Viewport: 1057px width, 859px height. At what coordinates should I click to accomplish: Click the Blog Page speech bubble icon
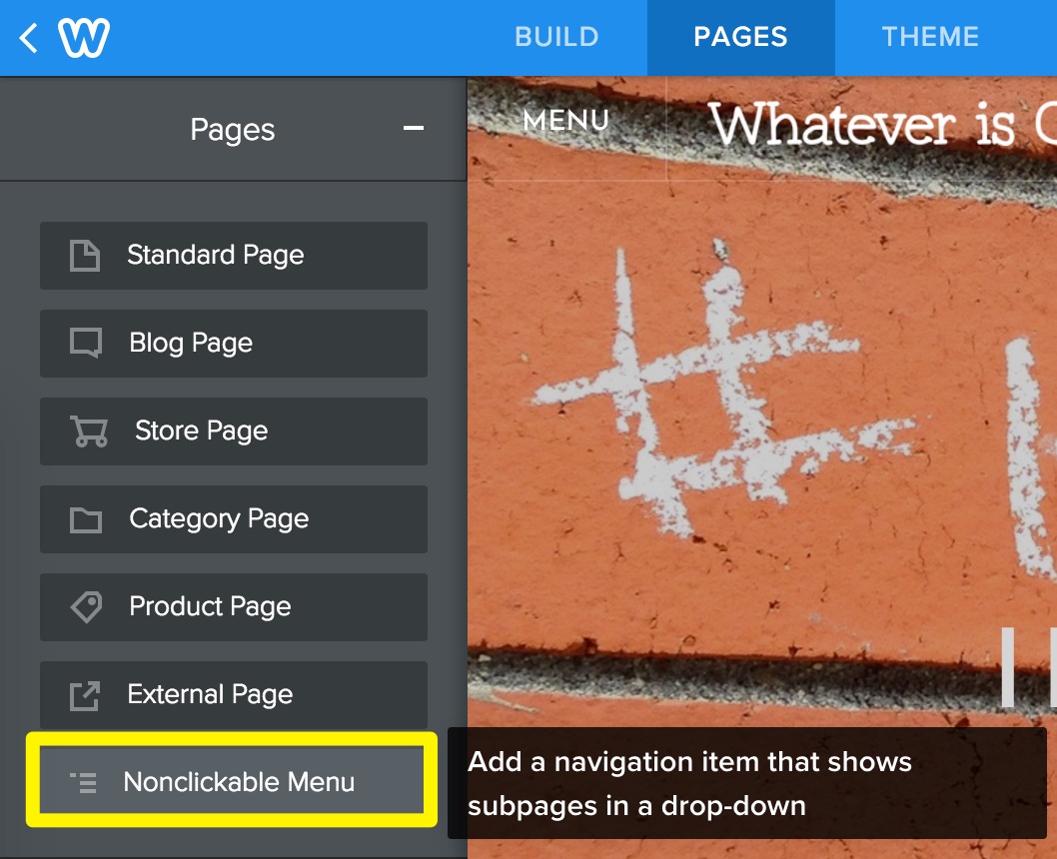[86, 343]
